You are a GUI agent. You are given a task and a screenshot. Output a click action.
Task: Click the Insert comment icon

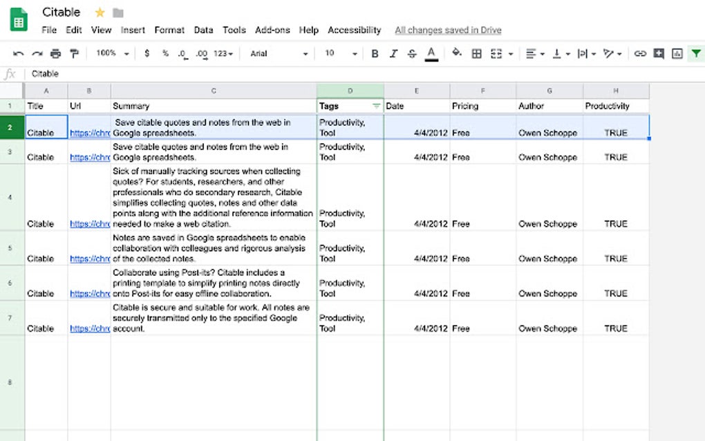click(x=658, y=53)
